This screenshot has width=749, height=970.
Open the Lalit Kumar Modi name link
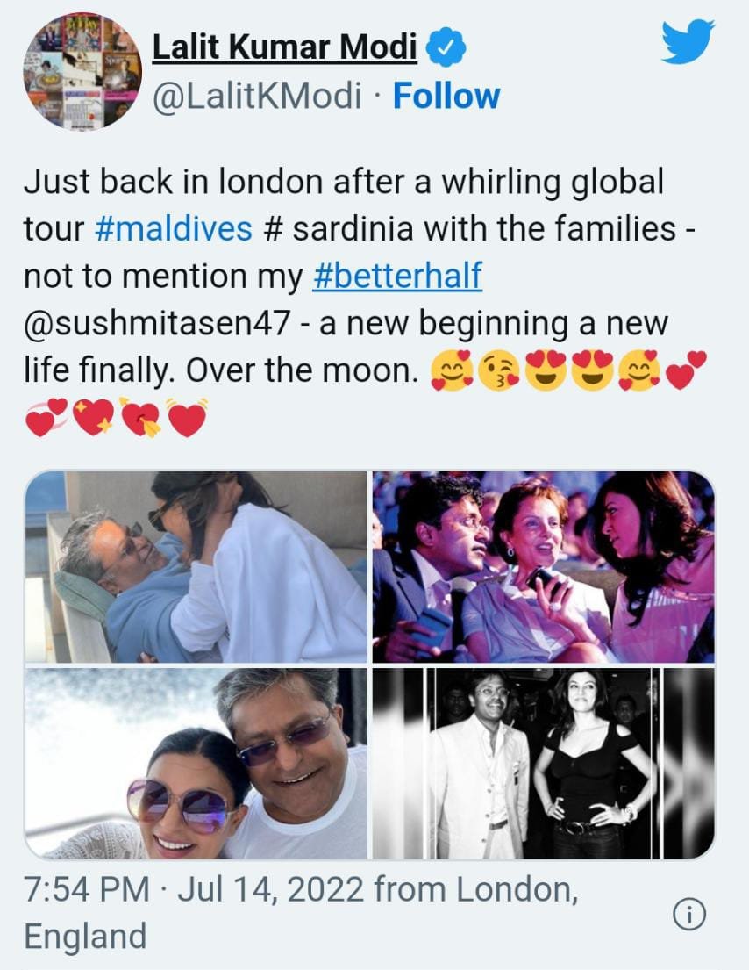[x=285, y=48]
